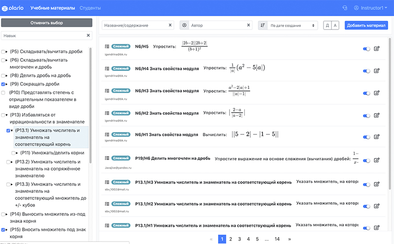The width and height of the screenshot is (394, 244).
Task: Expand the (P8) Делить дробь на дробь node
Action: point(6,76)
